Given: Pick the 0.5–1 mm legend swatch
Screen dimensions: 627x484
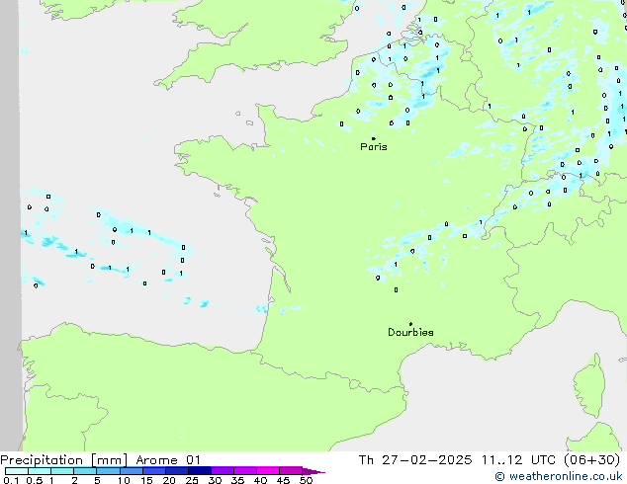Looking at the screenshot, I should (40, 471).
